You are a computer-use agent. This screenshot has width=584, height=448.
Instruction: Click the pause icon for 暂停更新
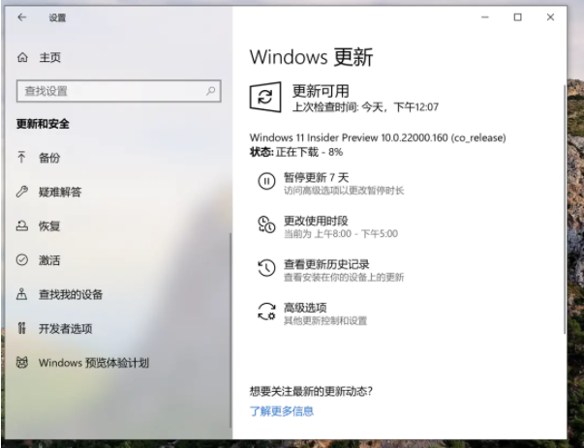266,181
